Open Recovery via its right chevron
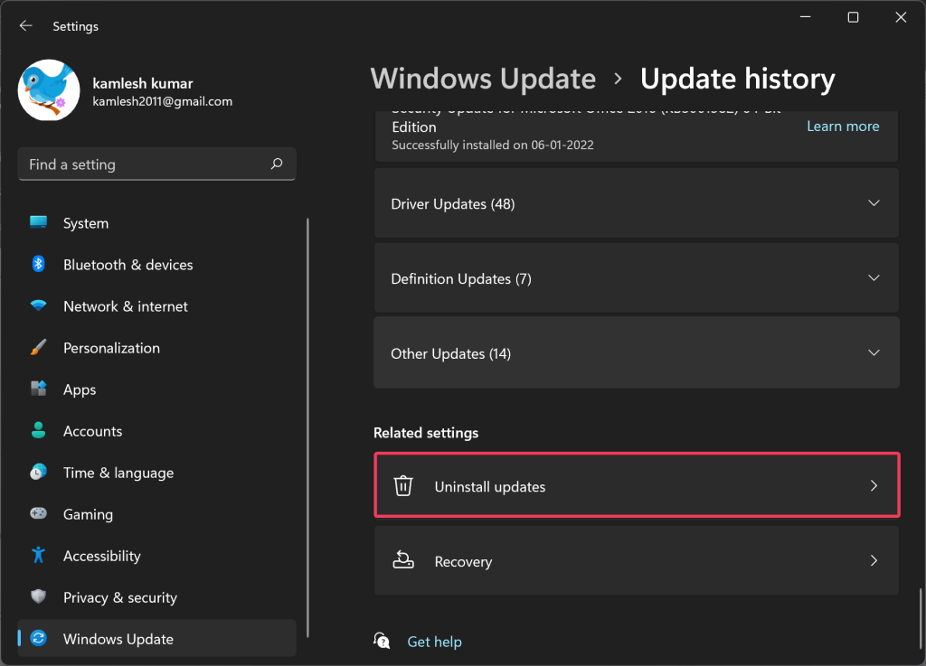The width and height of the screenshot is (926, 666). click(x=874, y=560)
